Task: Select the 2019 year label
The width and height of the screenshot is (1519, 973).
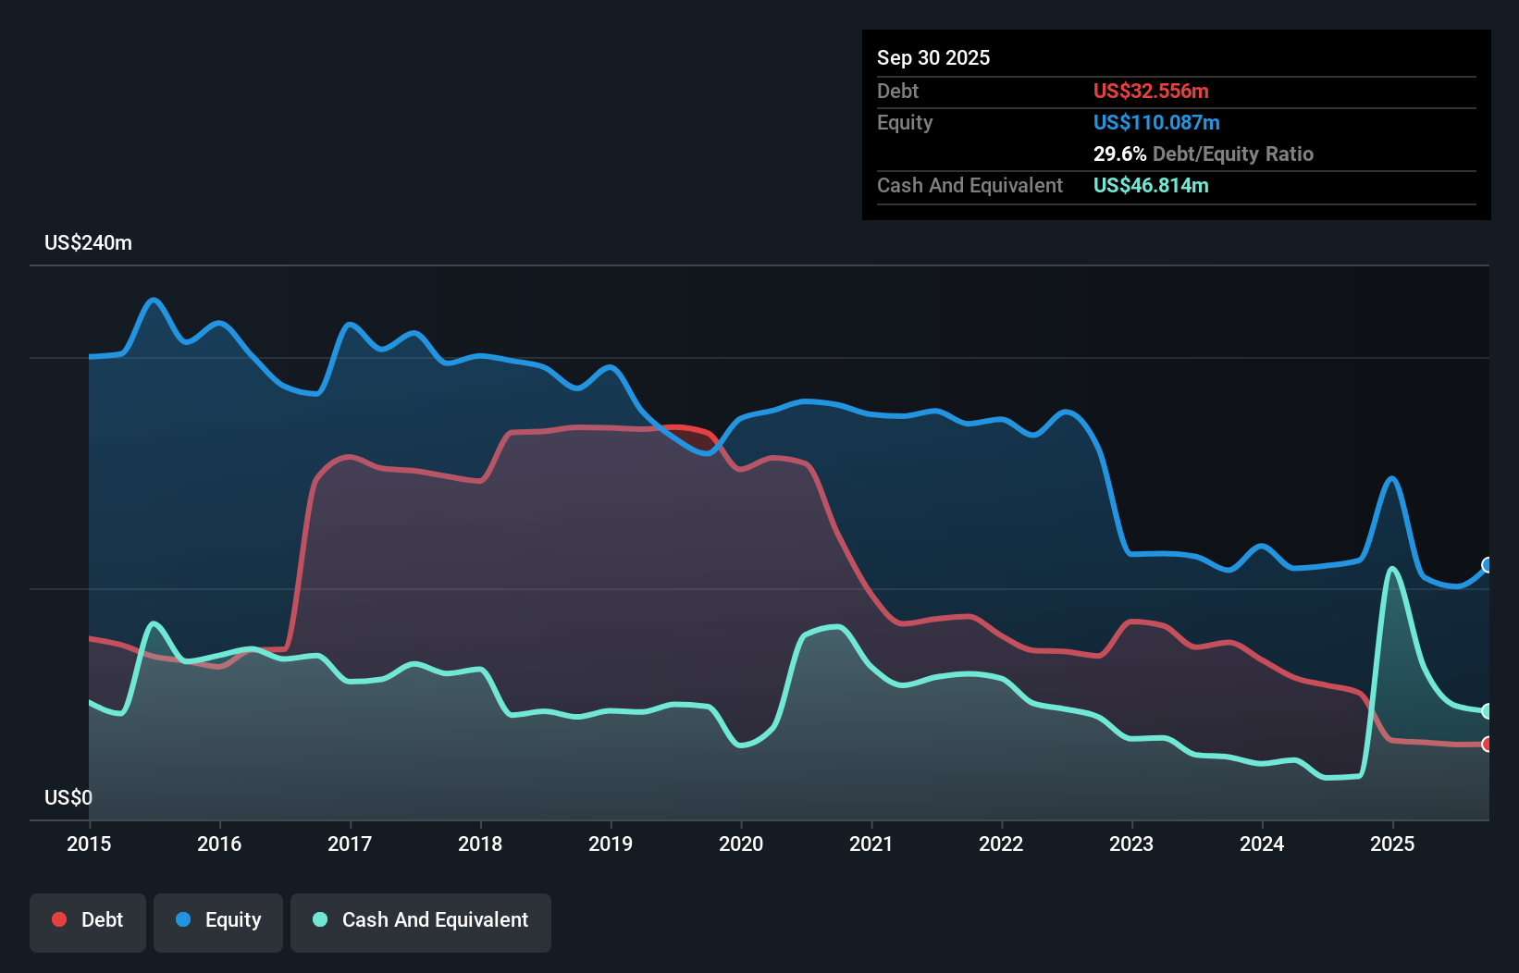Action: (x=610, y=844)
